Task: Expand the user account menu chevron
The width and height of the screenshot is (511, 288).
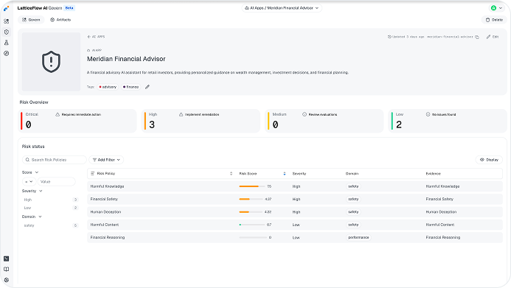Action: [x=501, y=8]
